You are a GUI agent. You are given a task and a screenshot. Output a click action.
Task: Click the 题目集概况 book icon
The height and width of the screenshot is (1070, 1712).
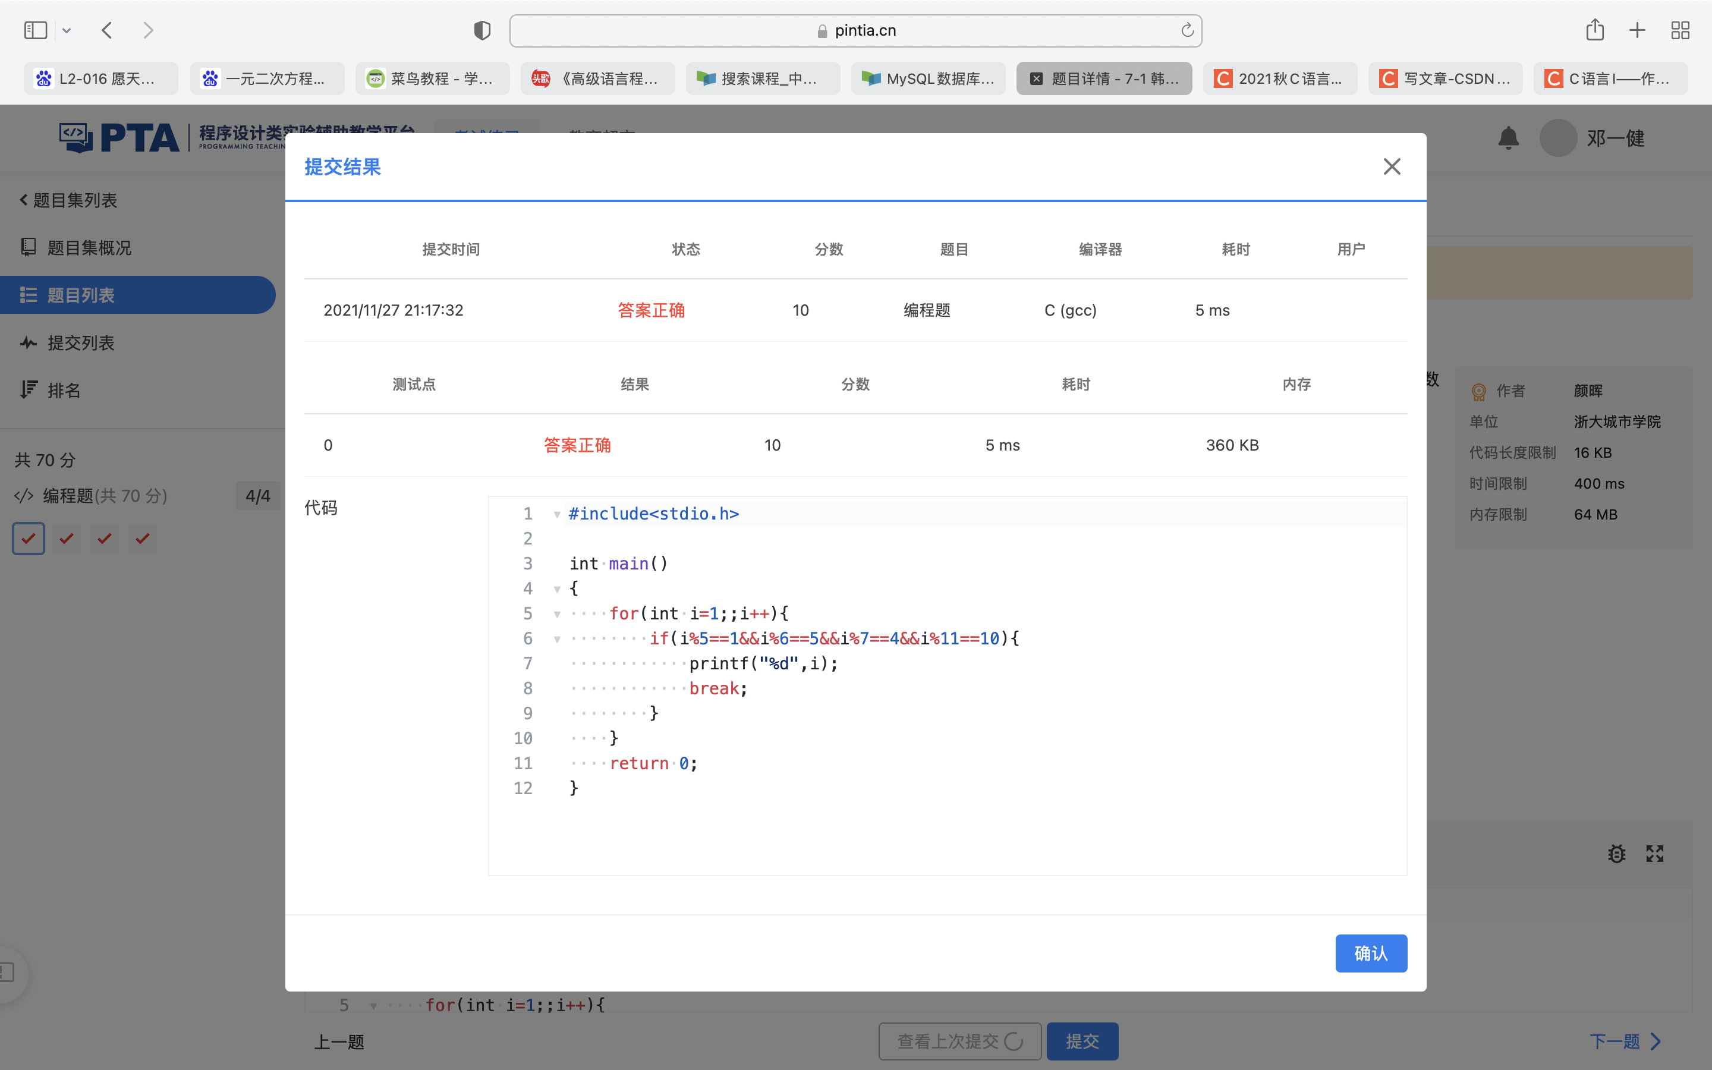coord(29,247)
